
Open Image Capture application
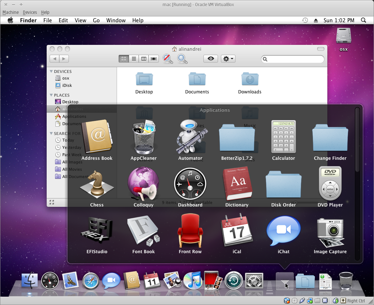(330, 231)
